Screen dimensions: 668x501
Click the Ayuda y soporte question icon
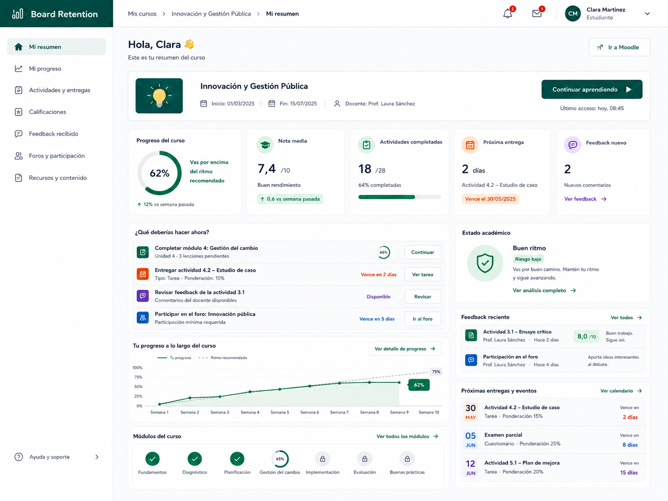18,457
